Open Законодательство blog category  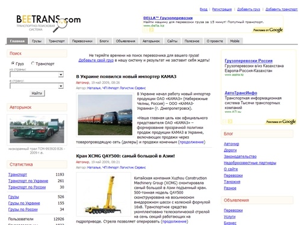(x=240, y=157)
